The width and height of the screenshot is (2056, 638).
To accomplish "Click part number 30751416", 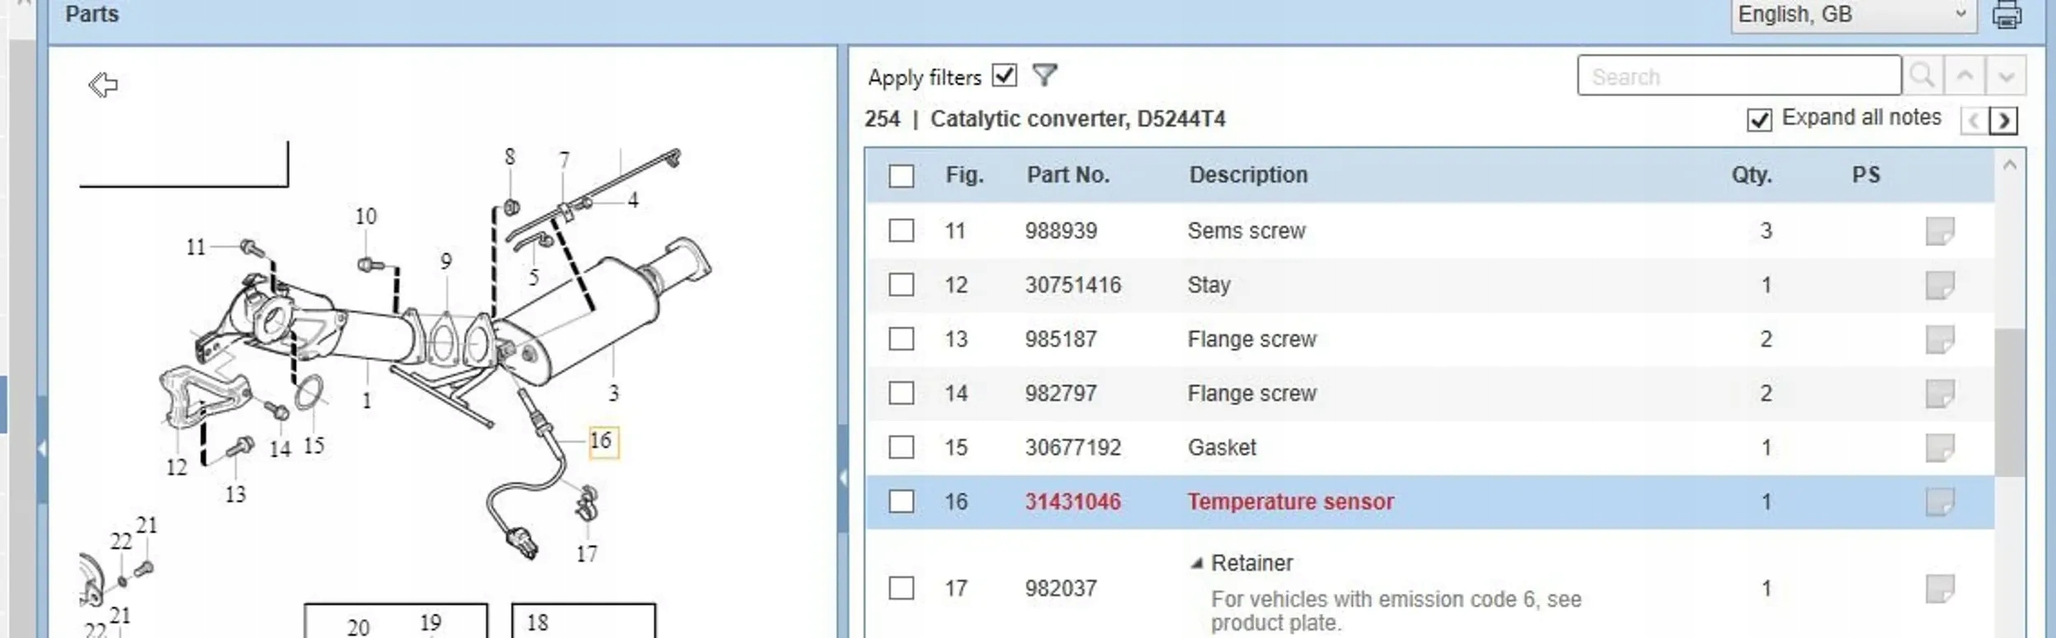I will tap(1072, 284).
